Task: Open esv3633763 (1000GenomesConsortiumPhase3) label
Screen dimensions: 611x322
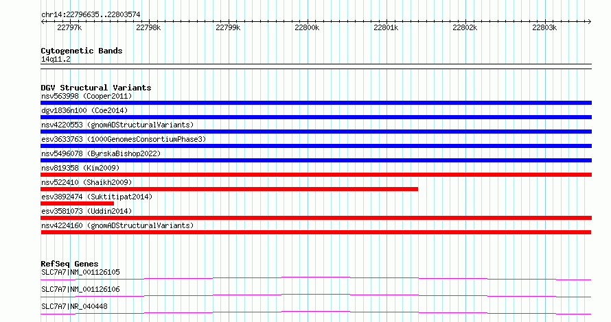Action: (x=124, y=139)
